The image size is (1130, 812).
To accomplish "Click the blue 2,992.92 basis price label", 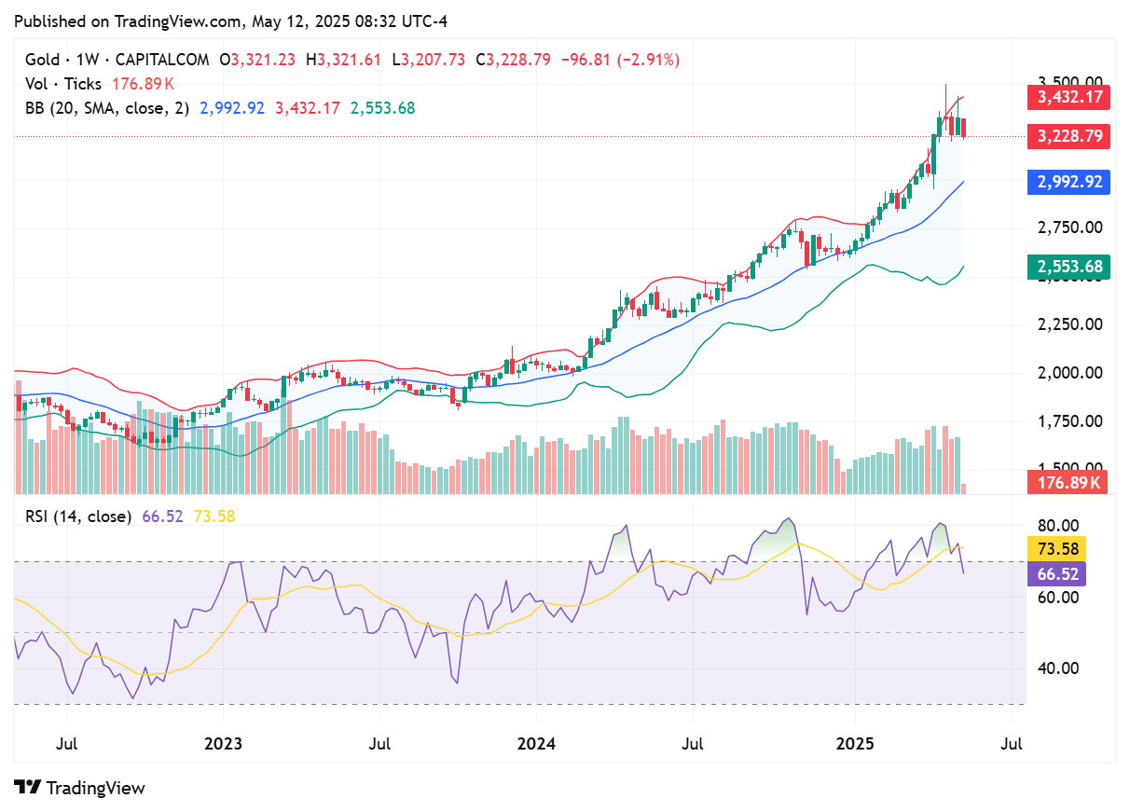I will (1068, 182).
